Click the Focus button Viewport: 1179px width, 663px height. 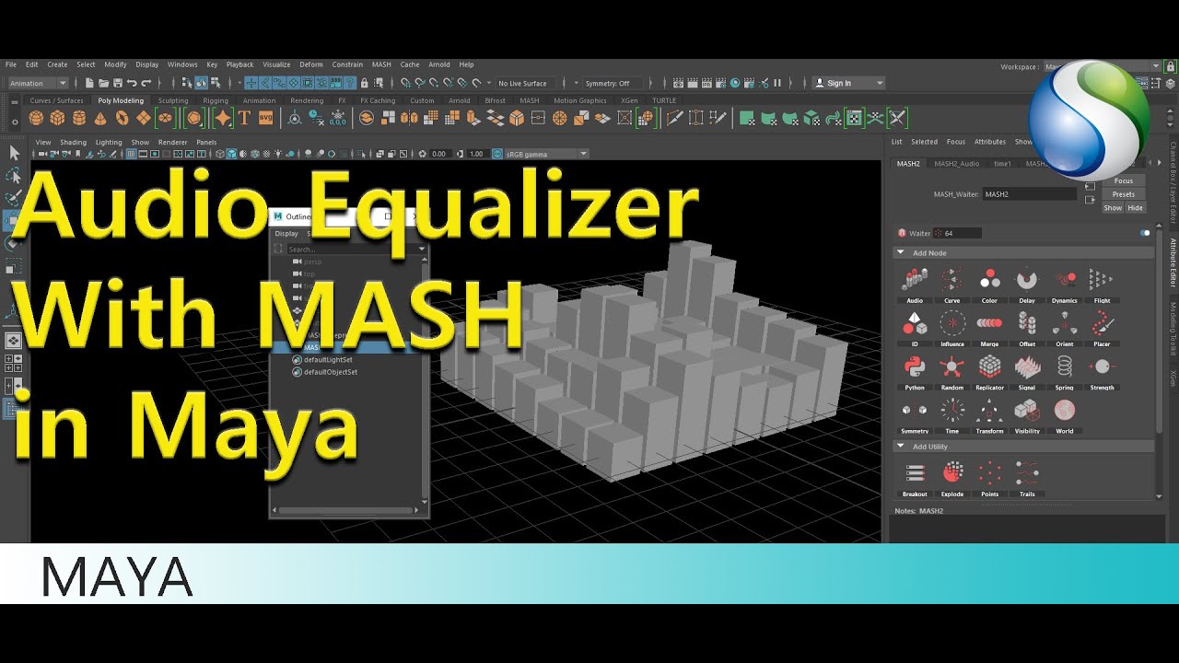(1124, 180)
